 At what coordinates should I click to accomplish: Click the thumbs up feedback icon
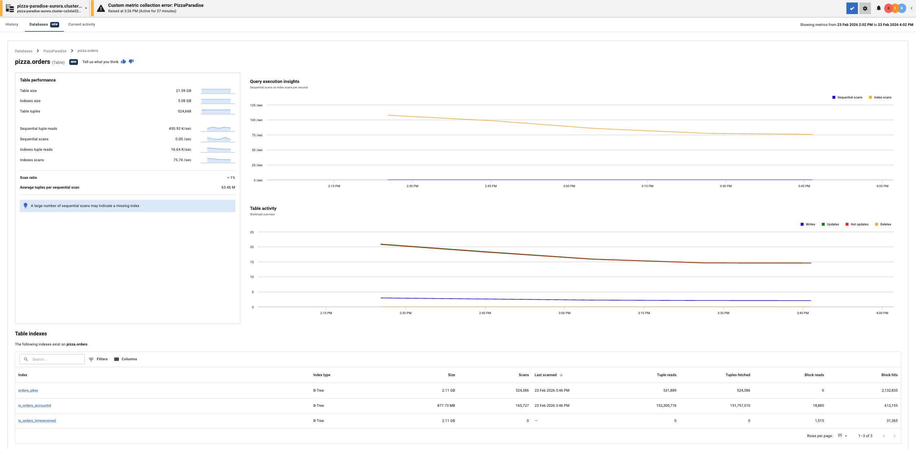point(123,62)
